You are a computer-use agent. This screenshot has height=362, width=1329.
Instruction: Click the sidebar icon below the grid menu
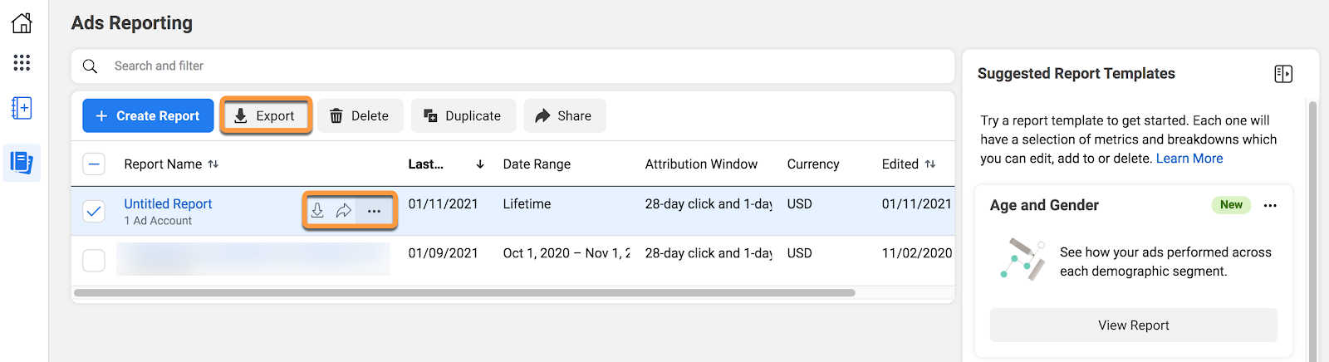click(22, 108)
